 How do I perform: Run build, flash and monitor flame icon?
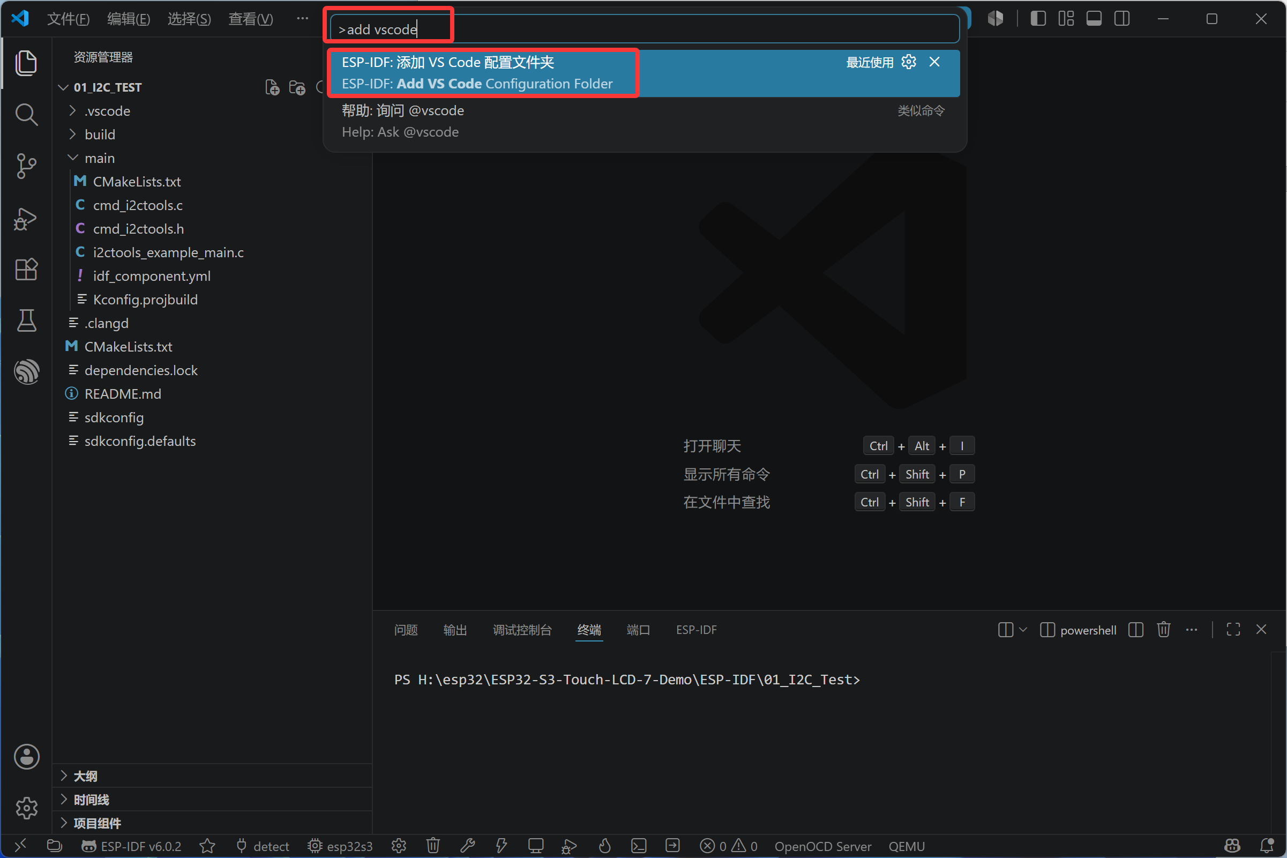click(604, 846)
